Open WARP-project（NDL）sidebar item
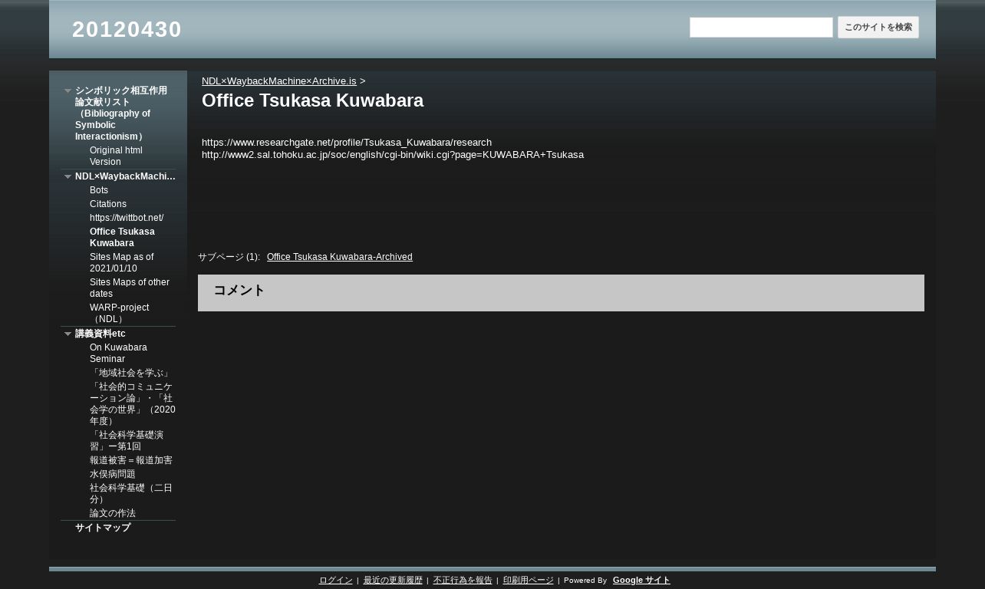This screenshot has height=589, width=985. (120, 313)
